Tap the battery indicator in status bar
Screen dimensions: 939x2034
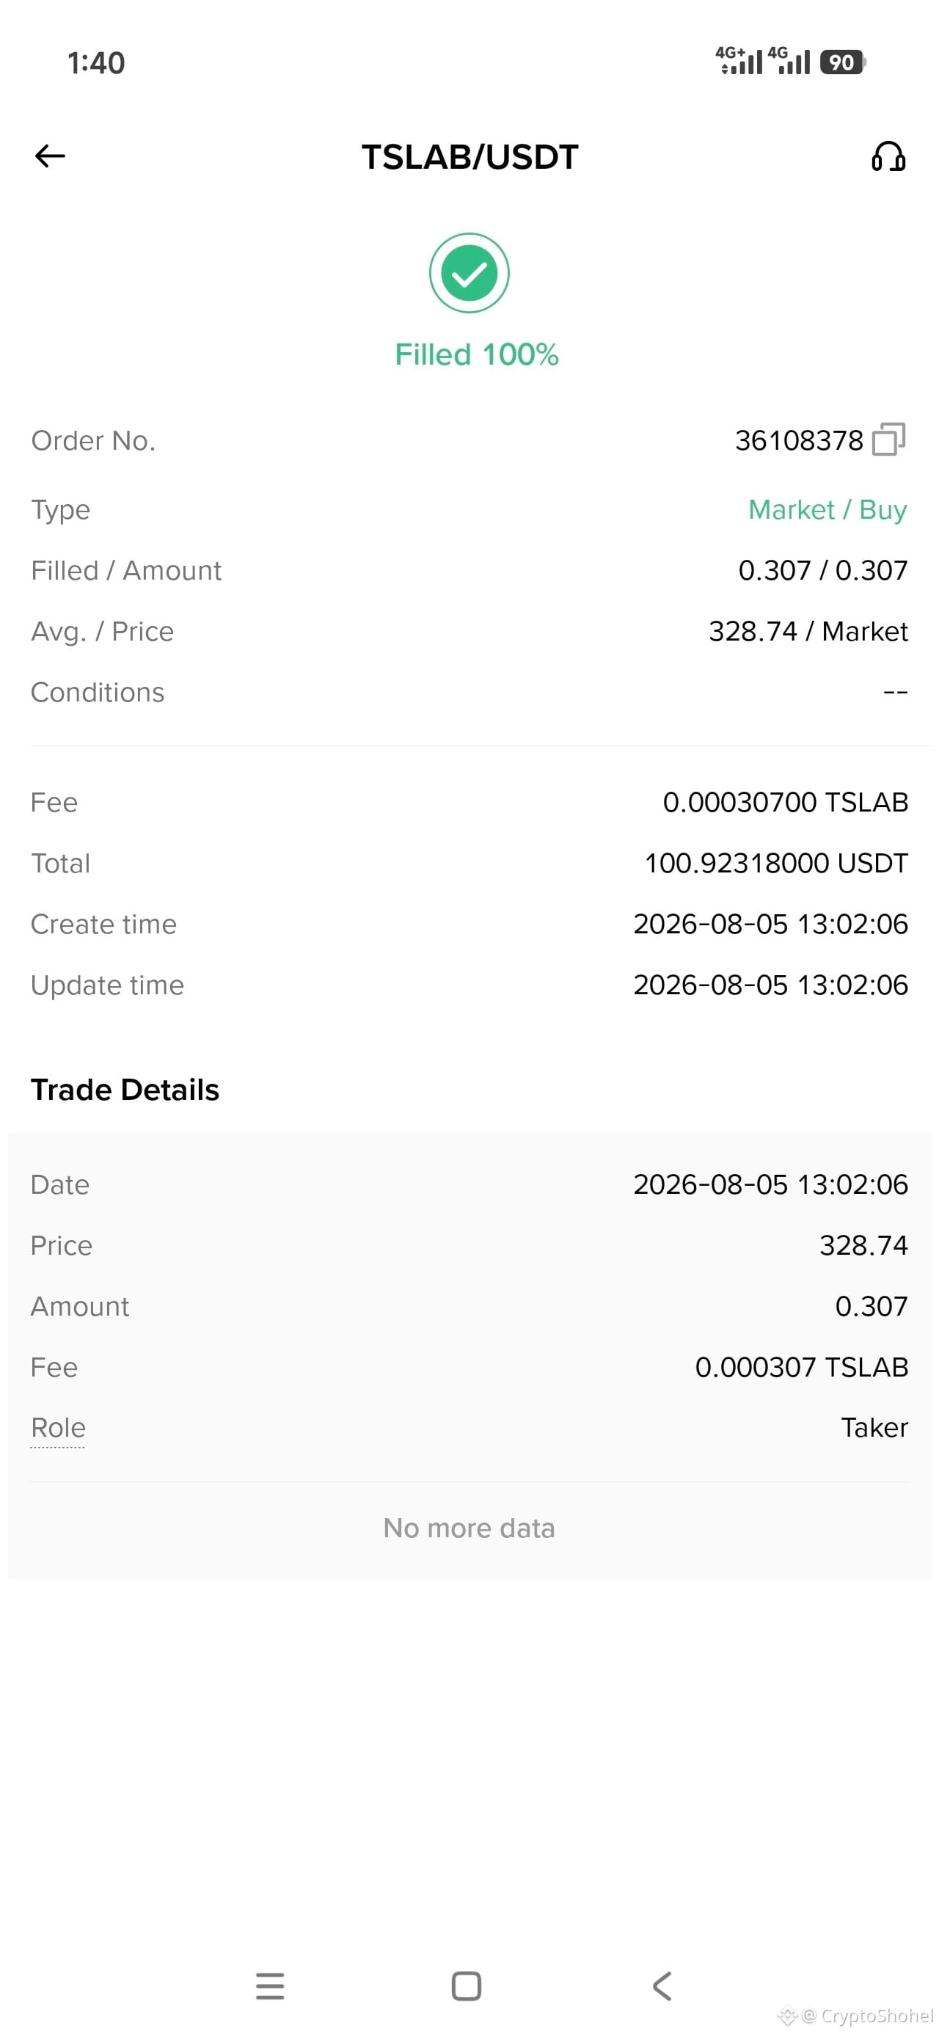point(843,62)
